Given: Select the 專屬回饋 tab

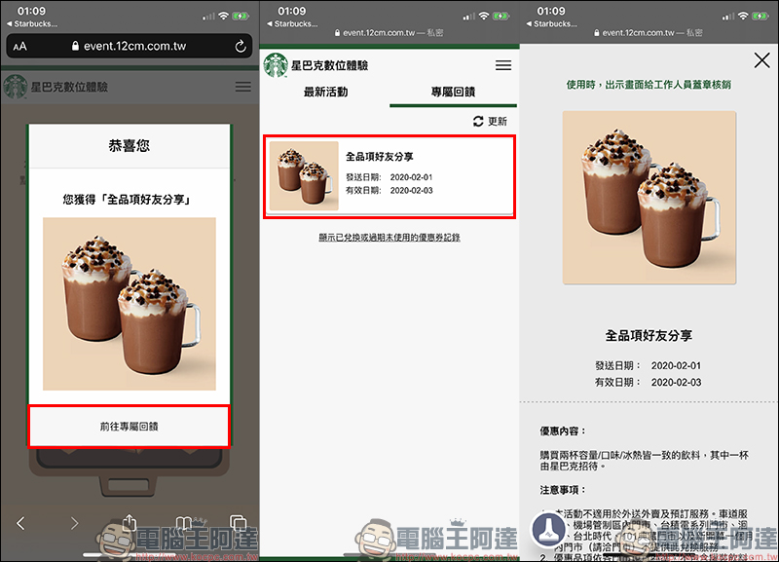Looking at the screenshot, I should 453,93.
